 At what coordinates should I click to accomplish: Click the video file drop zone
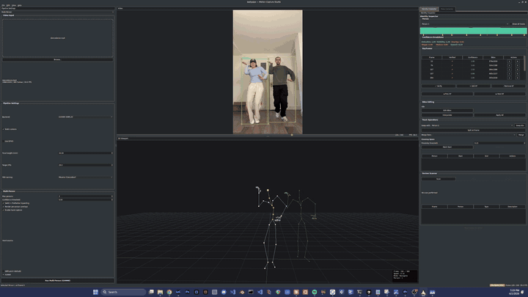[x=58, y=38]
